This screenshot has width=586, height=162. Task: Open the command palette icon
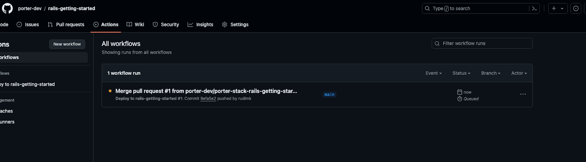[x=534, y=8]
